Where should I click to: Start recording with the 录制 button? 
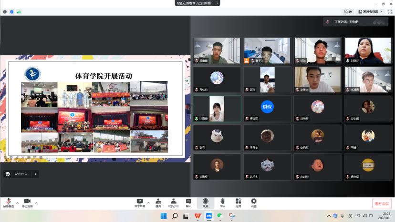tap(206, 202)
